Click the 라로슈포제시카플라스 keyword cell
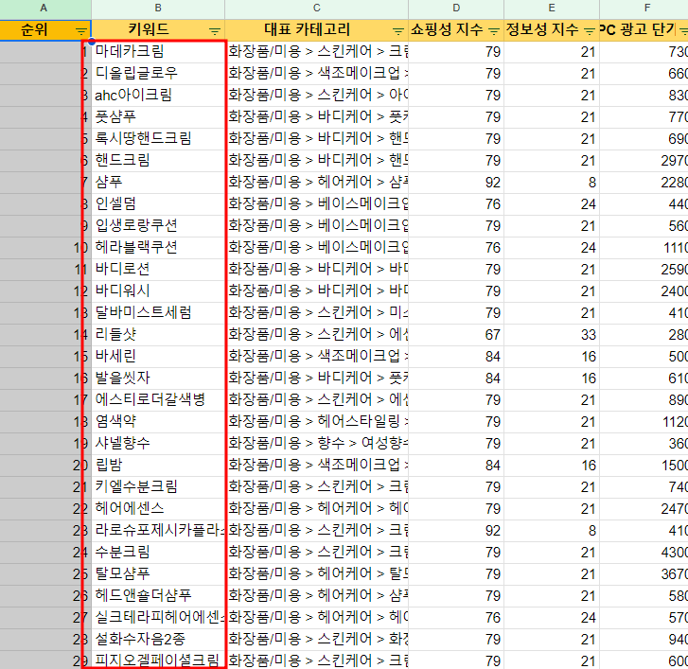Image resolution: width=688 pixels, height=669 pixels. pyautogui.click(x=158, y=531)
